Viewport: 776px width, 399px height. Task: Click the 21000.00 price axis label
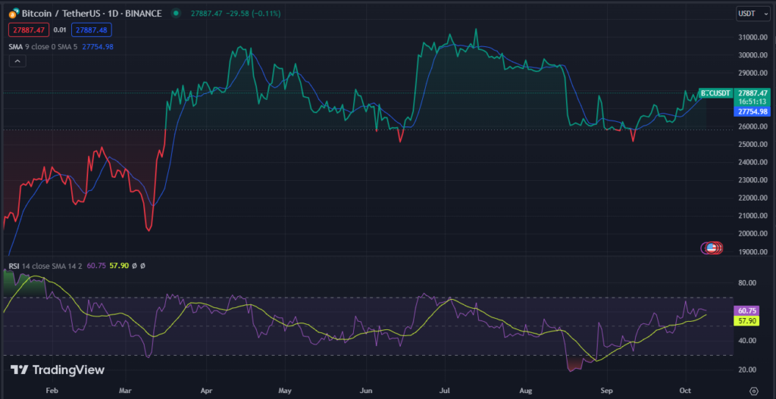(753, 216)
